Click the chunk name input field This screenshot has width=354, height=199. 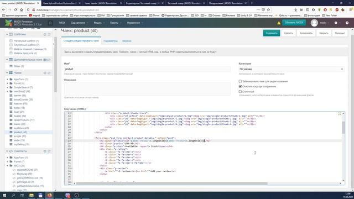click(147, 69)
